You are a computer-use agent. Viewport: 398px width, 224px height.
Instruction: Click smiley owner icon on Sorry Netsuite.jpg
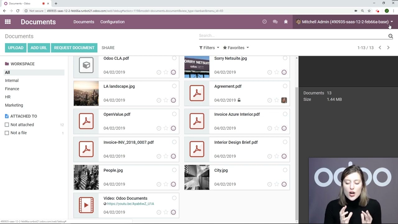click(284, 72)
